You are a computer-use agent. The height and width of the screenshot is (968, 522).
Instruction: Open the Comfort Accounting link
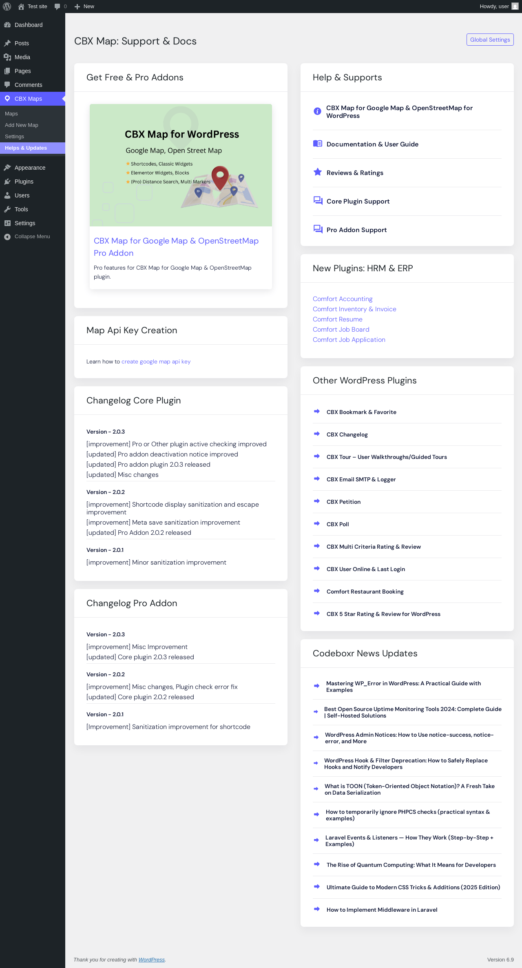click(343, 299)
